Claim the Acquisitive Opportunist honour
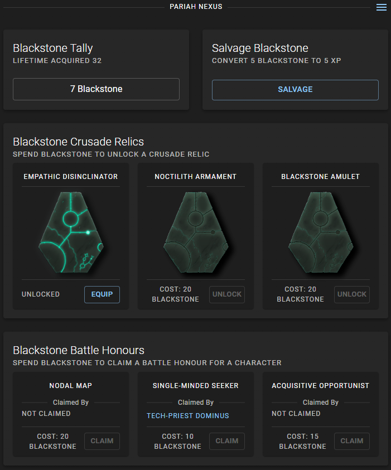The height and width of the screenshot is (470, 391). coord(352,441)
